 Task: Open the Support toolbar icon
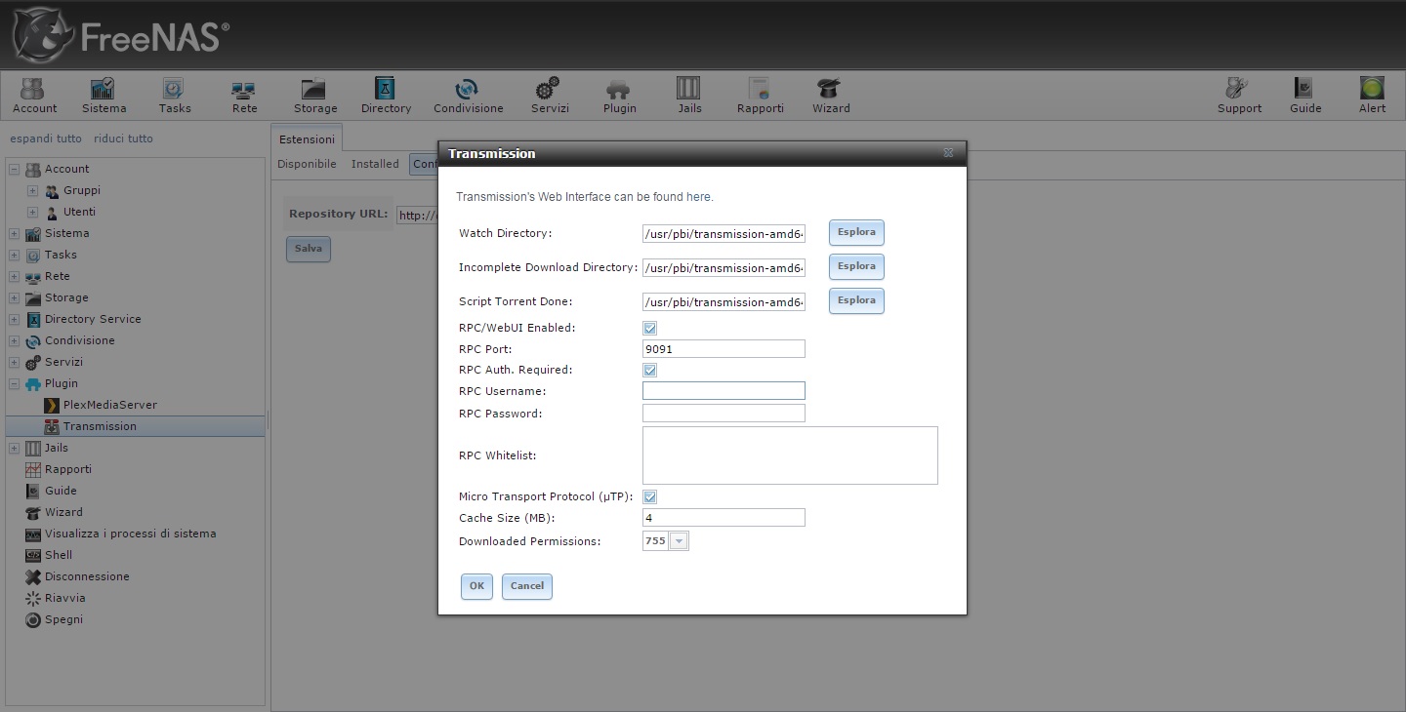point(1239,96)
